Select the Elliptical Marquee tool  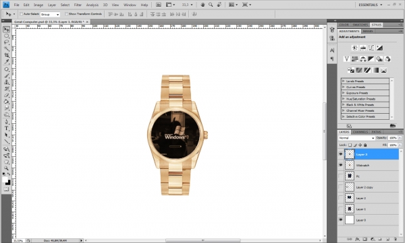pyautogui.click(x=7, y=36)
